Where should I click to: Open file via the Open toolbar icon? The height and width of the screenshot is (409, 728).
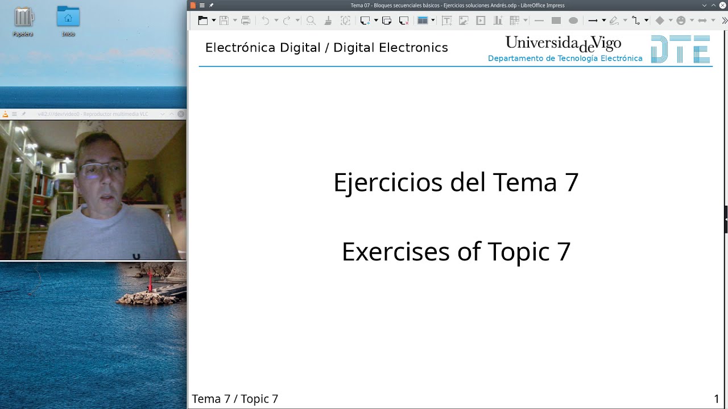coord(203,20)
